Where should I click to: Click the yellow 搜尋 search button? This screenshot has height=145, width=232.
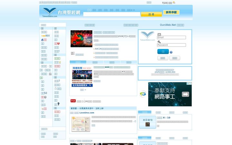click(151, 15)
